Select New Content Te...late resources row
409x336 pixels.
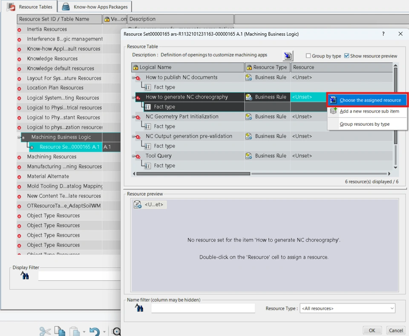click(x=64, y=196)
